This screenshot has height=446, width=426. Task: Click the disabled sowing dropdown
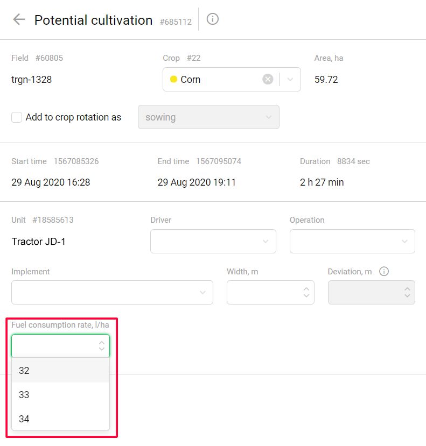[x=208, y=117]
